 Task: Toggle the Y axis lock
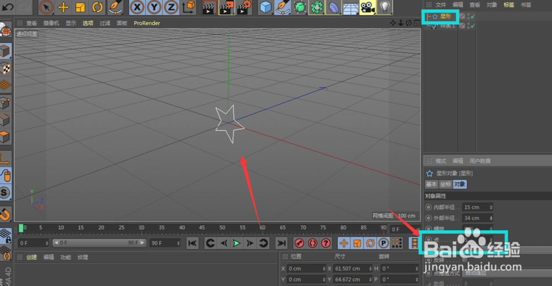154,7
